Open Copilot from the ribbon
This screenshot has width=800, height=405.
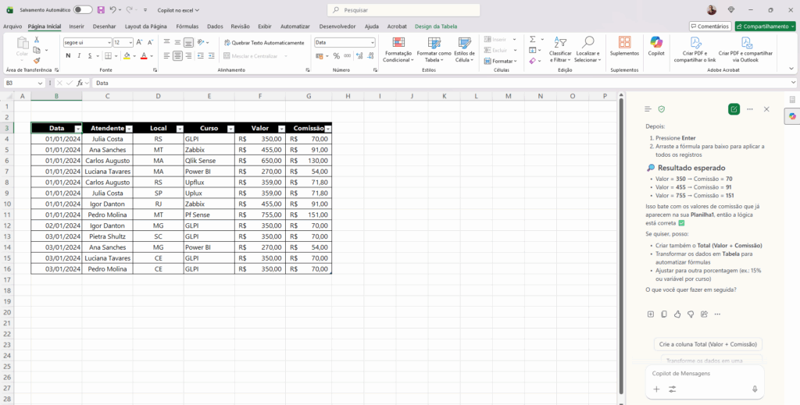pyautogui.click(x=656, y=46)
